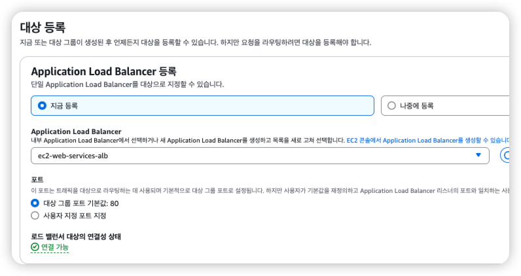Choose '대상 그룹 포트 기본값: 80' radio button
The width and height of the screenshot is (521, 276).
35,203
